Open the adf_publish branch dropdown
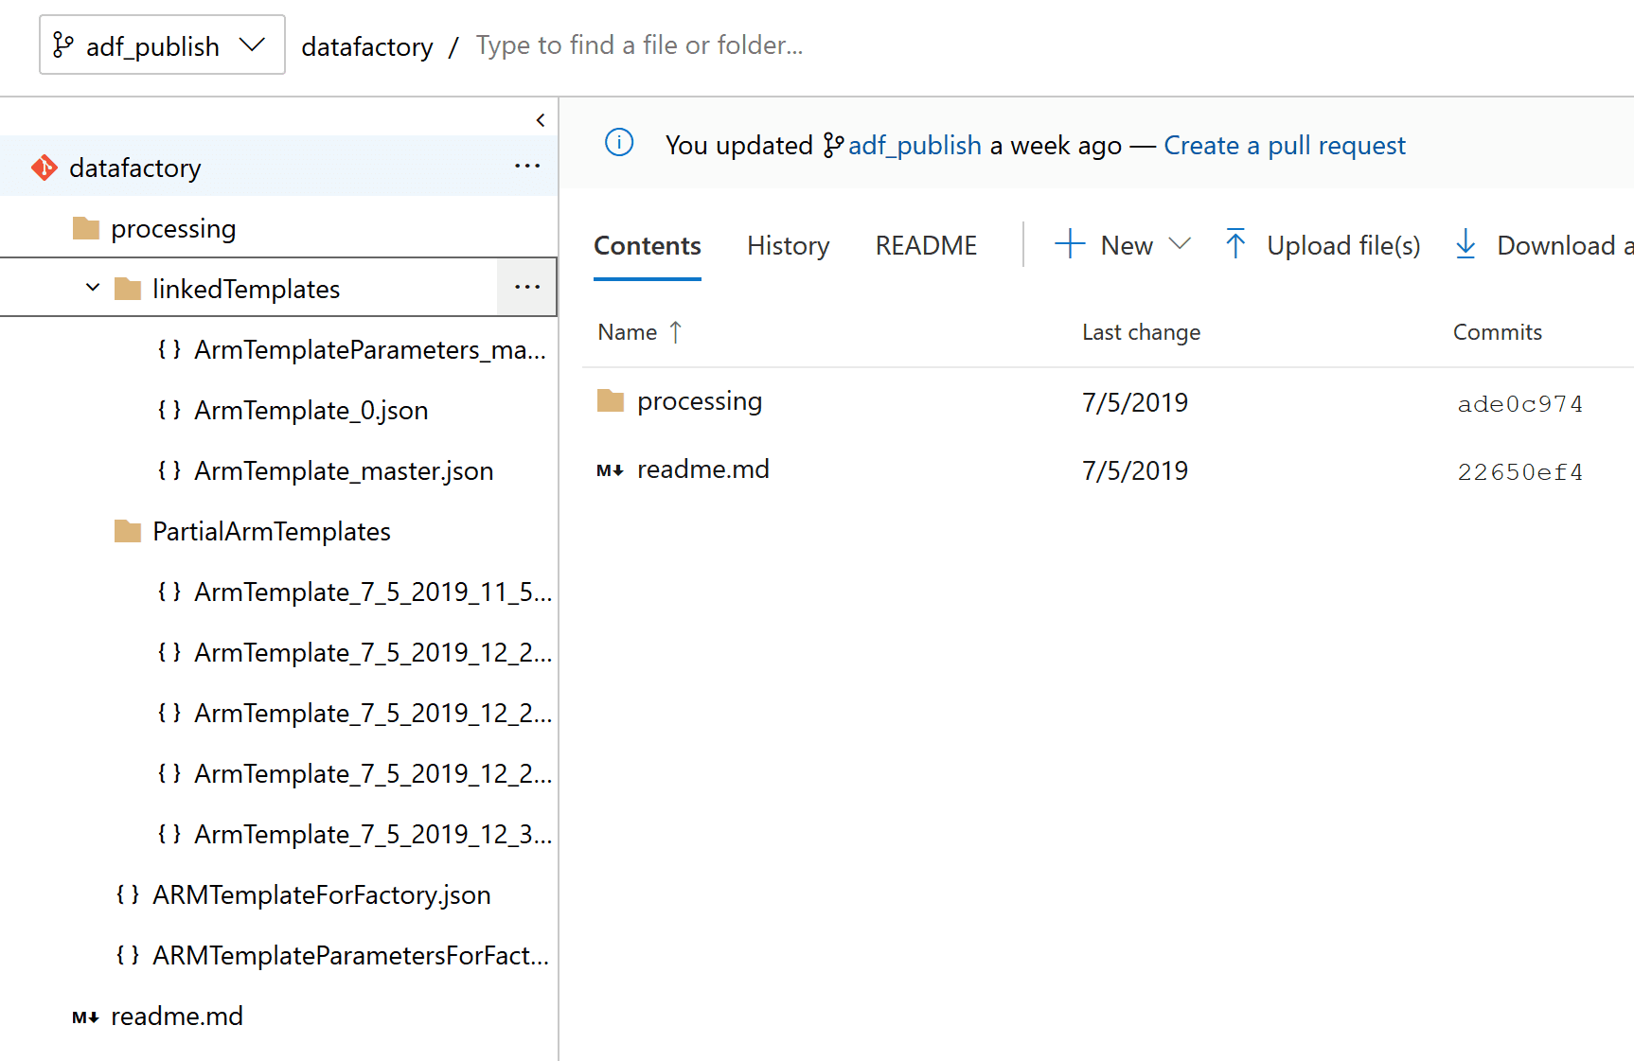Screen dimensions: 1634x1061 tap(253, 44)
